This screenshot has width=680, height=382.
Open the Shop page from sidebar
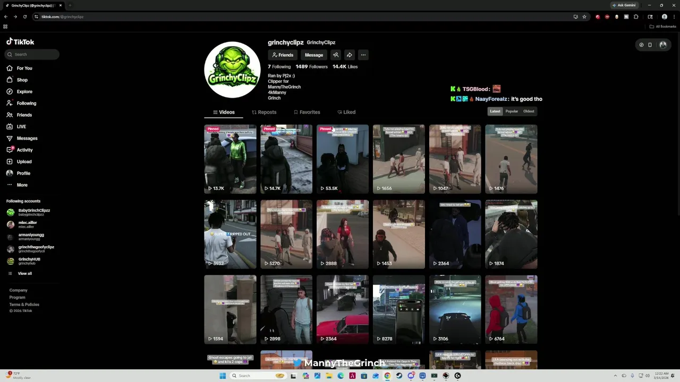click(17, 80)
